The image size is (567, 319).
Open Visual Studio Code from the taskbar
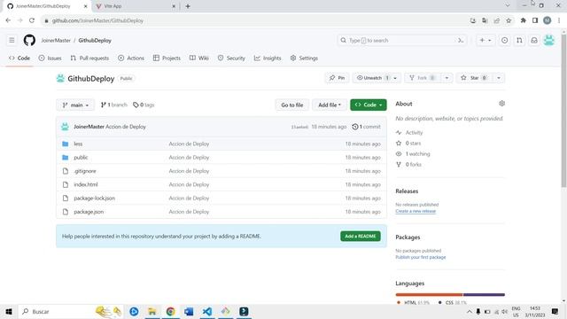(x=207, y=311)
